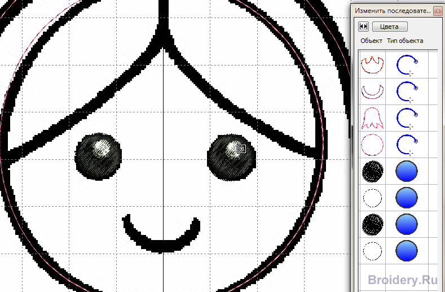Click blue fill type icon beside first dashed circle

(x=407, y=198)
